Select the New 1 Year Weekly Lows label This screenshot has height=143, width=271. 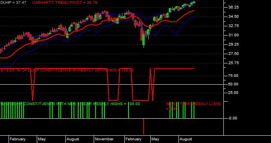tap(194, 106)
